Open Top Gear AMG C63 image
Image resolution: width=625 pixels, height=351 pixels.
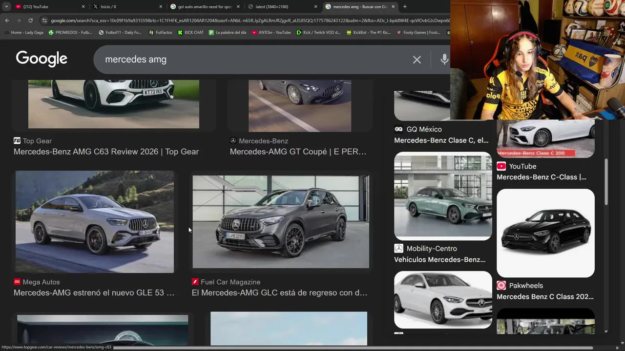pyautogui.click(x=114, y=104)
